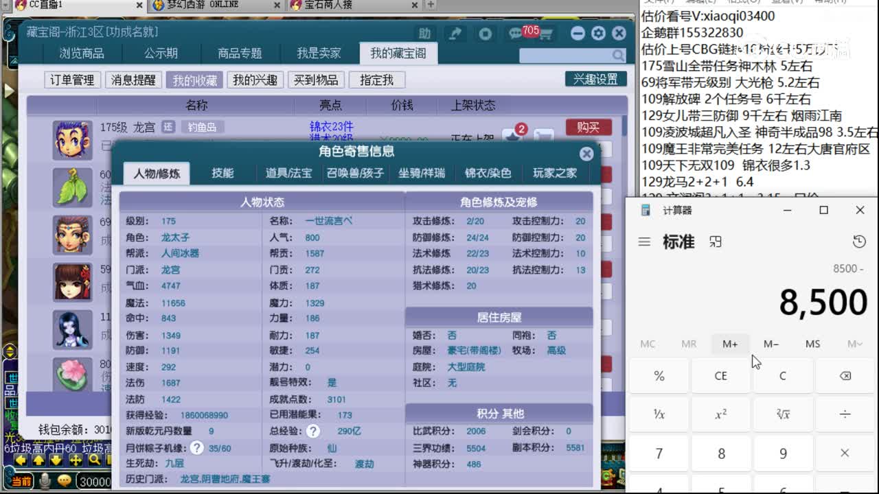Screen dimensions: 879x494
Task: Click the calculator reciprocal 1/x key
Action: point(659,414)
